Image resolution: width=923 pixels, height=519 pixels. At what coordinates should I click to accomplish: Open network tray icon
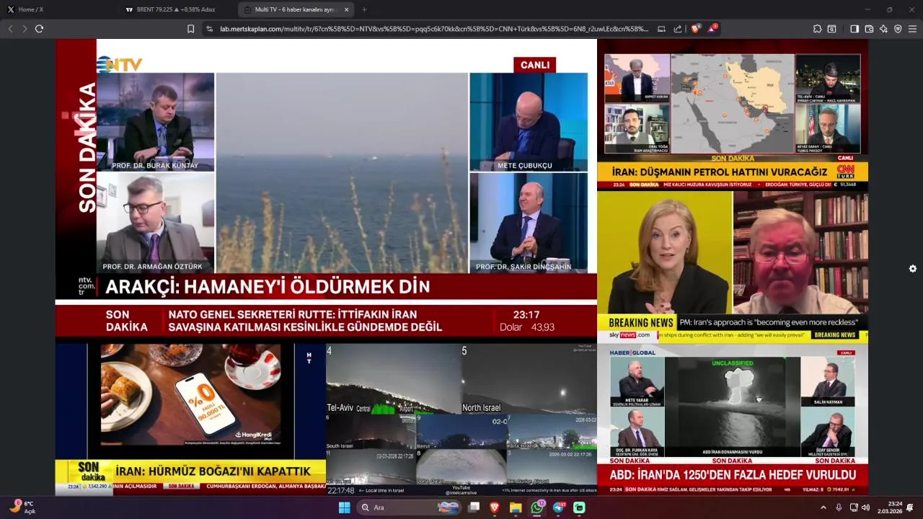point(854,507)
